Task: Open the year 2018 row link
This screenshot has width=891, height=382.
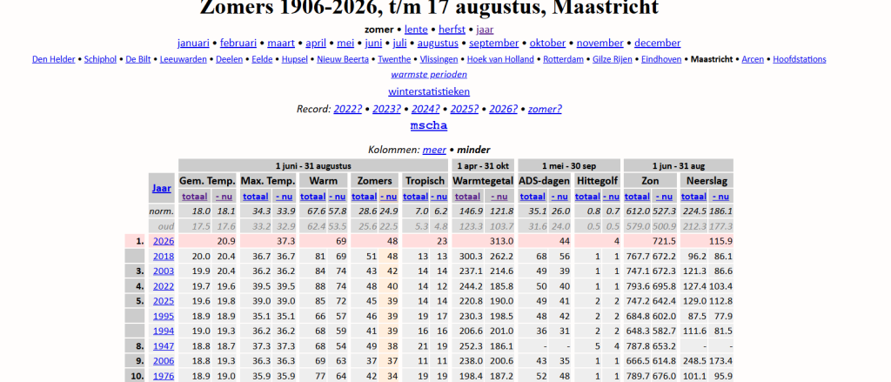Action: tap(164, 257)
